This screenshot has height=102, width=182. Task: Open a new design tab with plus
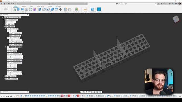pos(158,4)
